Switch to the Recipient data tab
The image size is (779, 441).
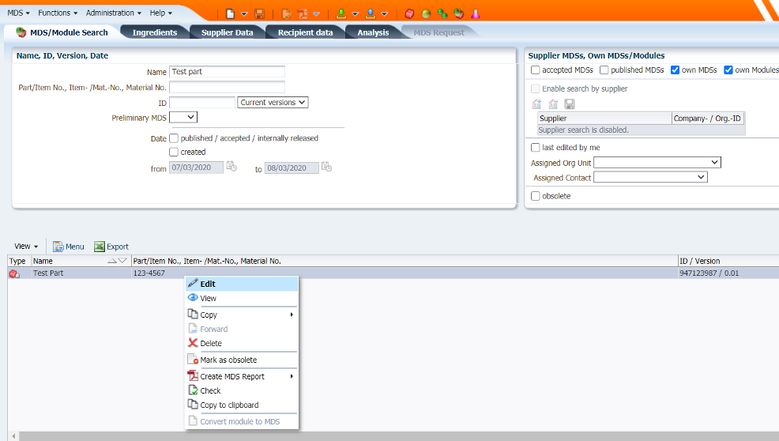coord(305,33)
